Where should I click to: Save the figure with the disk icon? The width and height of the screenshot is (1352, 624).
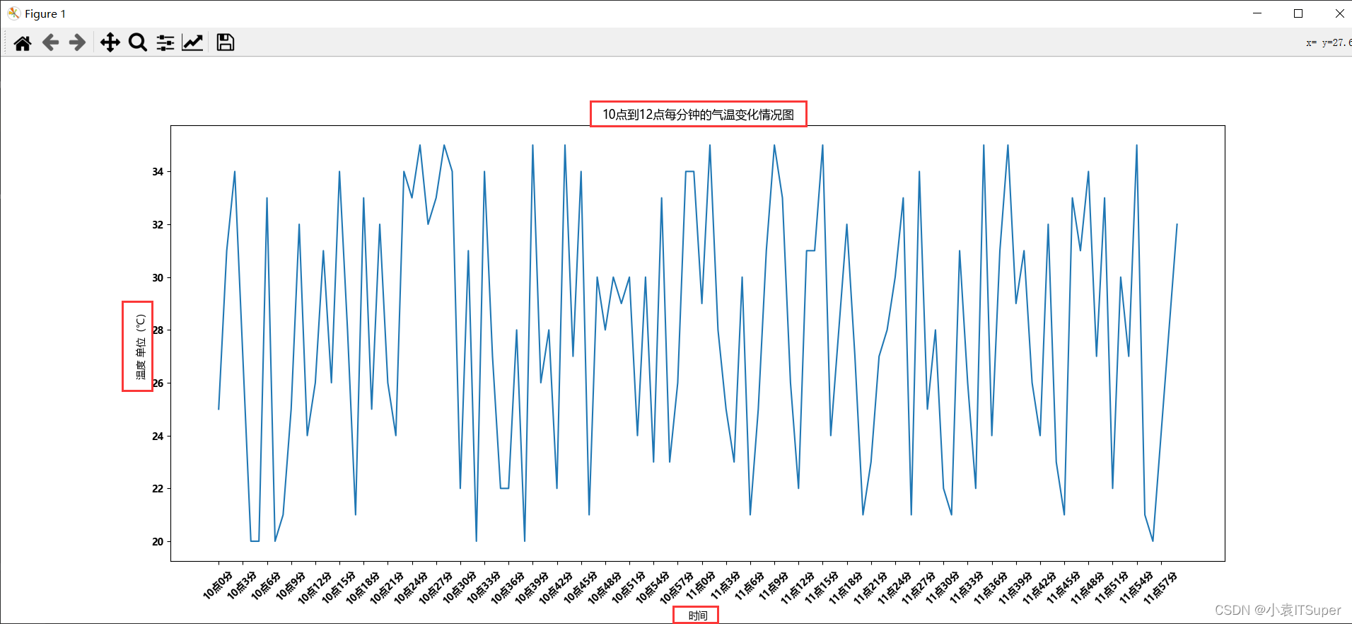226,42
